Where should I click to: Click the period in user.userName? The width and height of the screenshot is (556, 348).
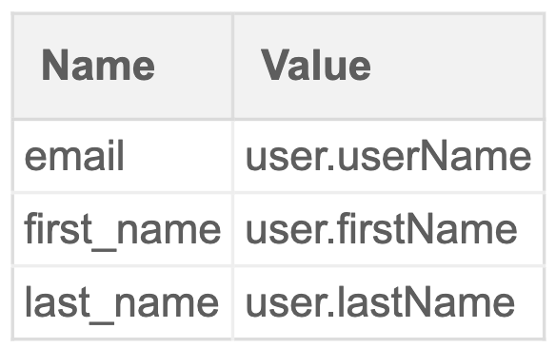pos(331,168)
